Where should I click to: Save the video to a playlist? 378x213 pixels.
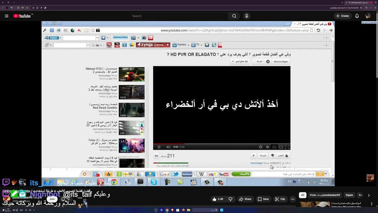tap(263, 199)
